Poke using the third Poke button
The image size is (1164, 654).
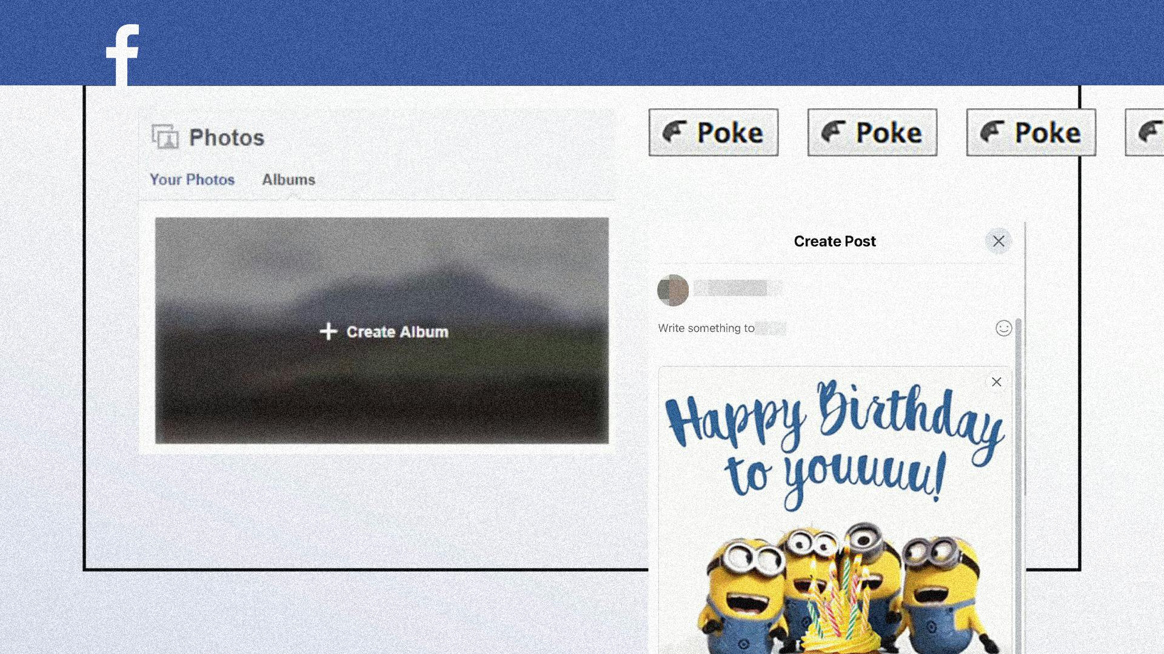1031,132
